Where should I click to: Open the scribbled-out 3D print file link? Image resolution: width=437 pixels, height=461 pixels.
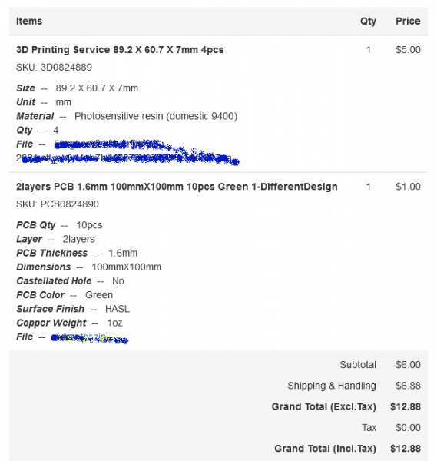click(x=127, y=151)
